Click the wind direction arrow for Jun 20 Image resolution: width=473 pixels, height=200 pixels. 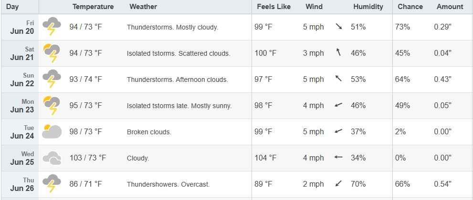click(x=339, y=27)
